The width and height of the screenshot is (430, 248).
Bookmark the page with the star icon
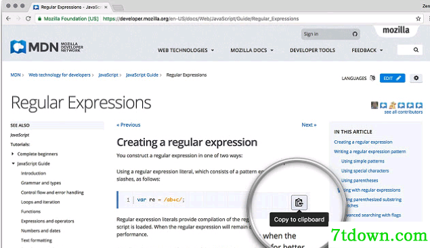(x=418, y=19)
